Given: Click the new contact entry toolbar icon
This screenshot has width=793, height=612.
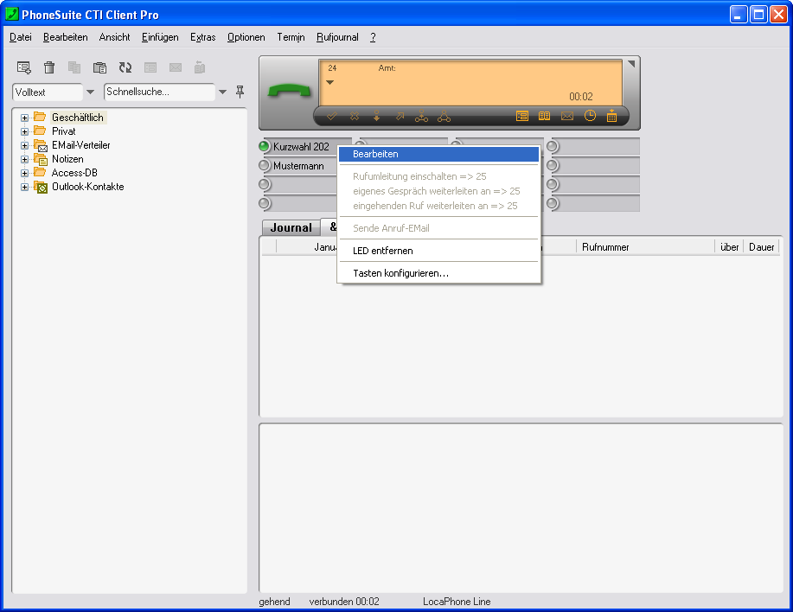Looking at the screenshot, I should [x=24, y=67].
